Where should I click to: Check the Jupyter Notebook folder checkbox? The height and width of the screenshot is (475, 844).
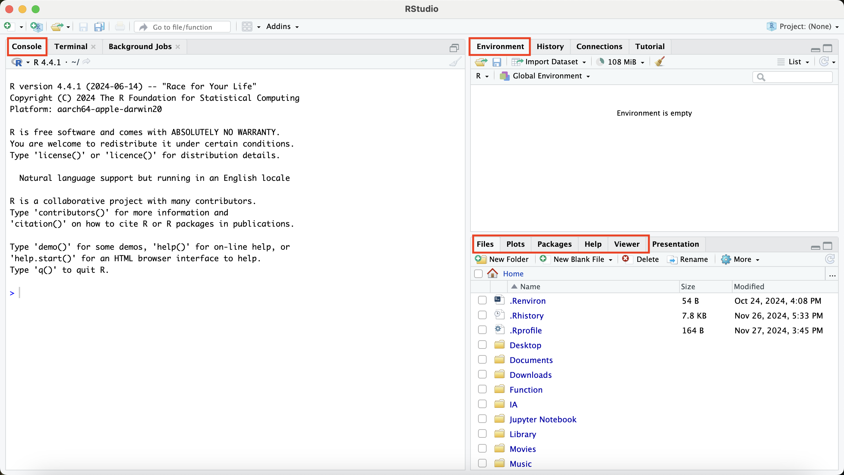pos(482,419)
